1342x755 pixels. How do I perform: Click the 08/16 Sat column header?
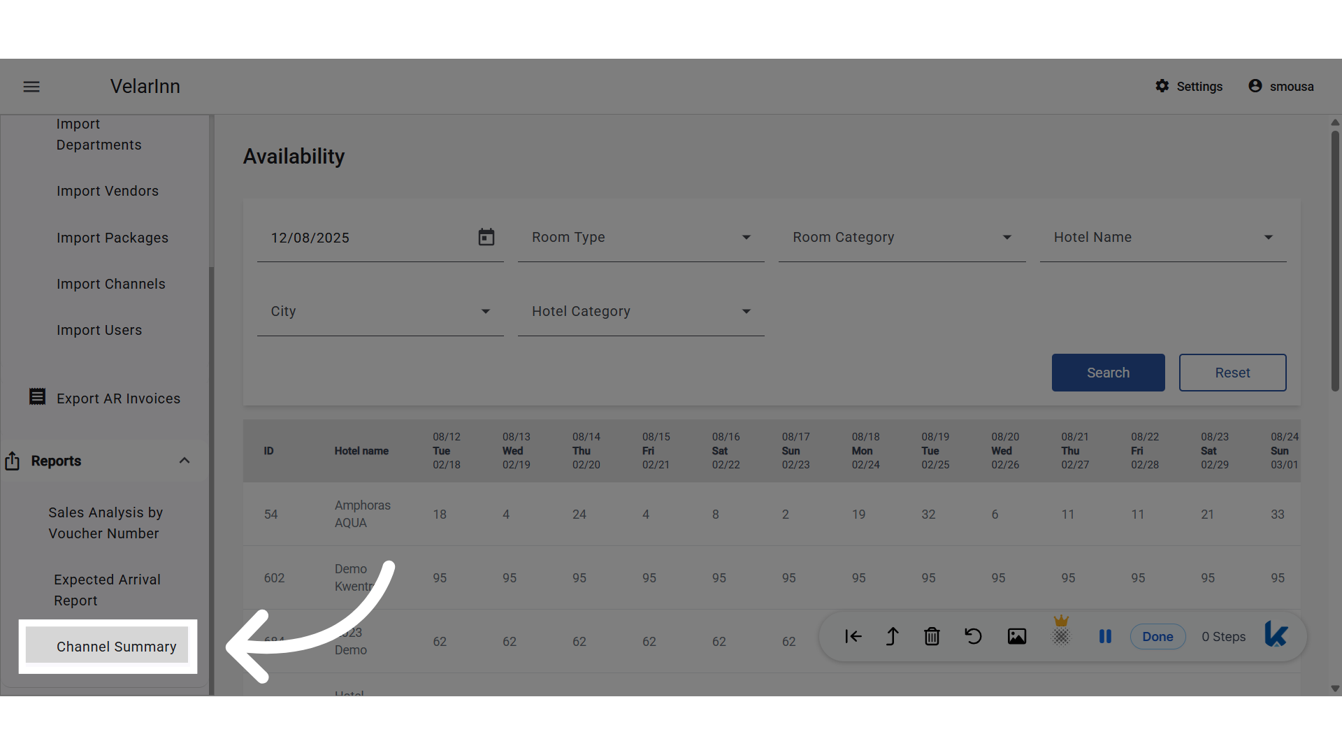726,451
